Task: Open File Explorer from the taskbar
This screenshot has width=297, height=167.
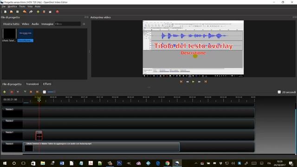Action: 43,163
